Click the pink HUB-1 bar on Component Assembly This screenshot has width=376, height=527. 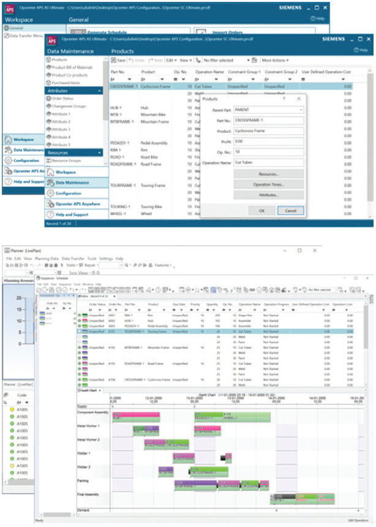point(136,417)
